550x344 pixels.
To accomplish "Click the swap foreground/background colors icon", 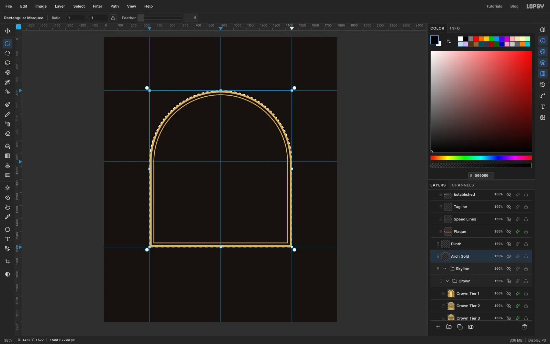I will click(x=449, y=41).
